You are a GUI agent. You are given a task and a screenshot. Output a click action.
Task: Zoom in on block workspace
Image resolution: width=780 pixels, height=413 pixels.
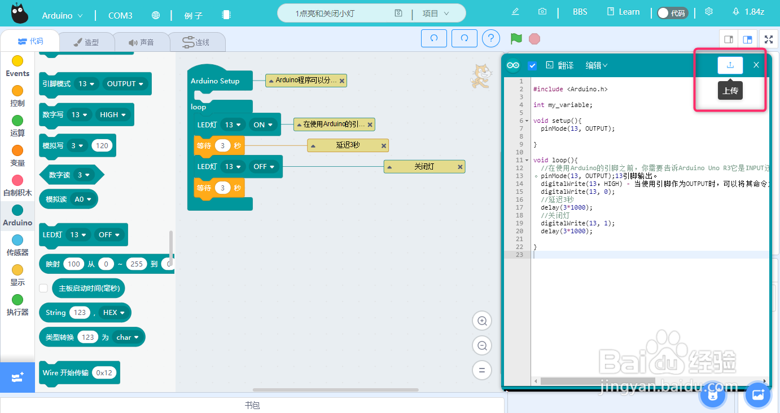pyautogui.click(x=482, y=321)
